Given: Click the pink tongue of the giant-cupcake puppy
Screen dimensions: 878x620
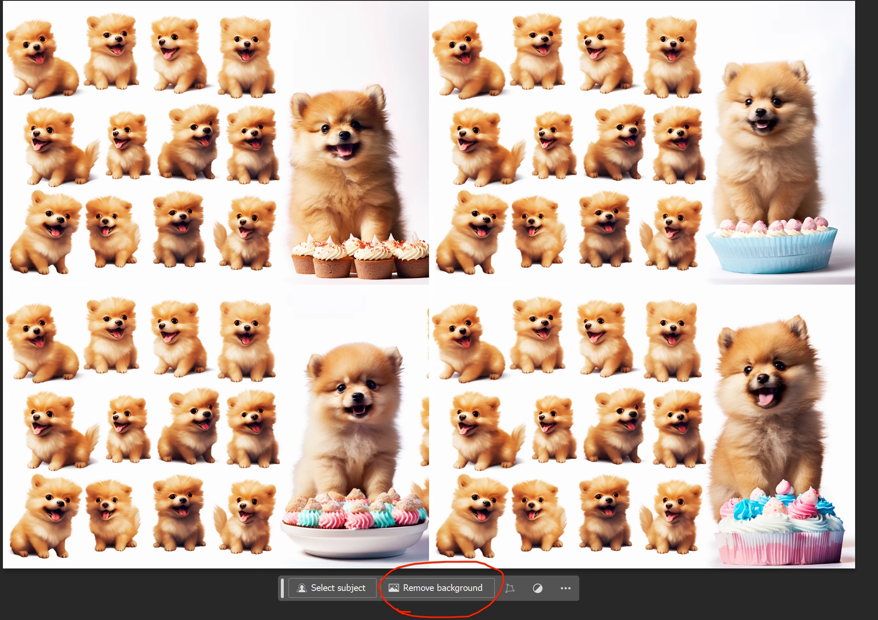Looking at the screenshot, I should tap(766, 399).
